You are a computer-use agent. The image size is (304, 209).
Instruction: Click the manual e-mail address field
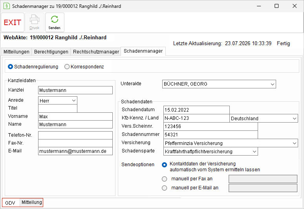pos(263,188)
